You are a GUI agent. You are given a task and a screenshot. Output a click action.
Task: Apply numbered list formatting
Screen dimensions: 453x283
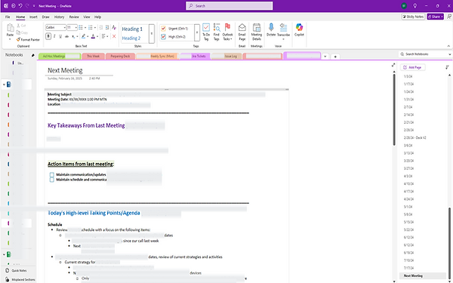tap(91, 28)
